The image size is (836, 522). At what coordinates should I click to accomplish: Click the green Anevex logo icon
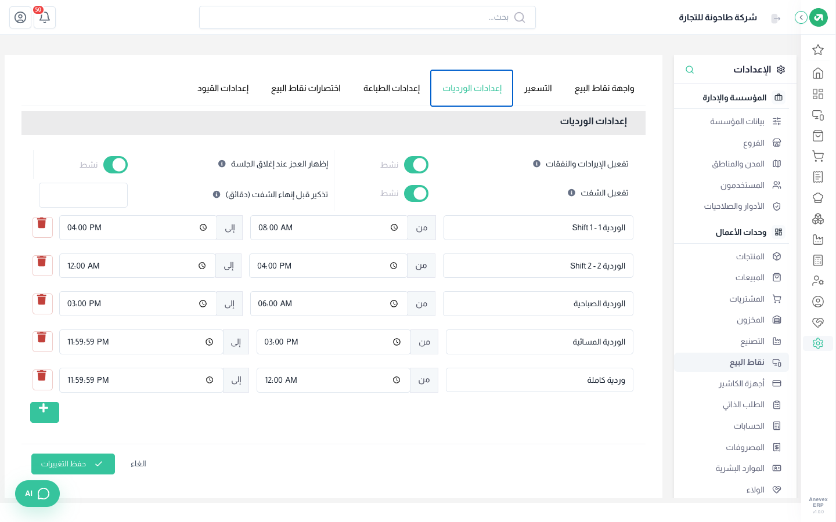tap(819, 17)
